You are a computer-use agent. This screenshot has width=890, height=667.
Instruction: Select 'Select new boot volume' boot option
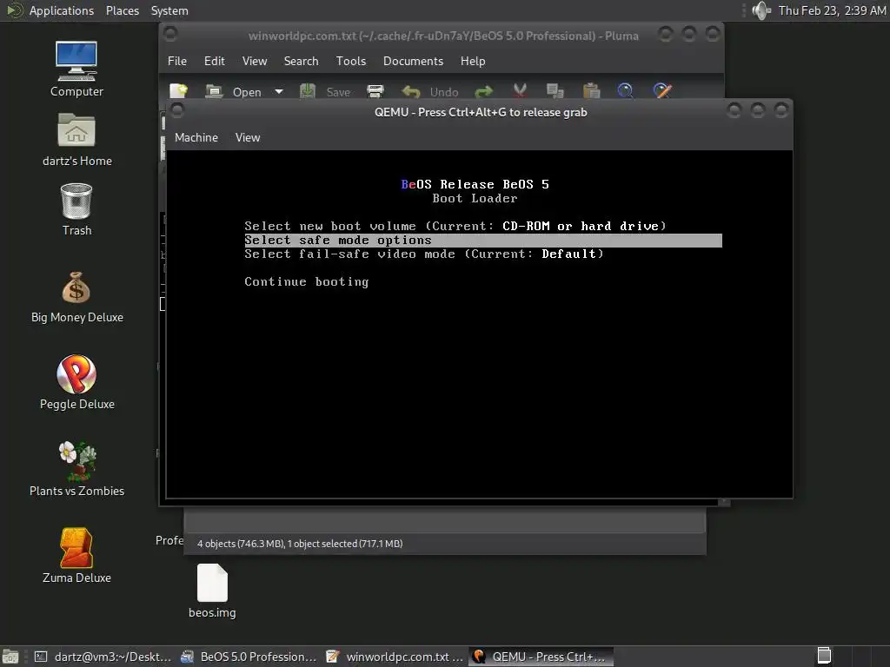tap(455, 227)
